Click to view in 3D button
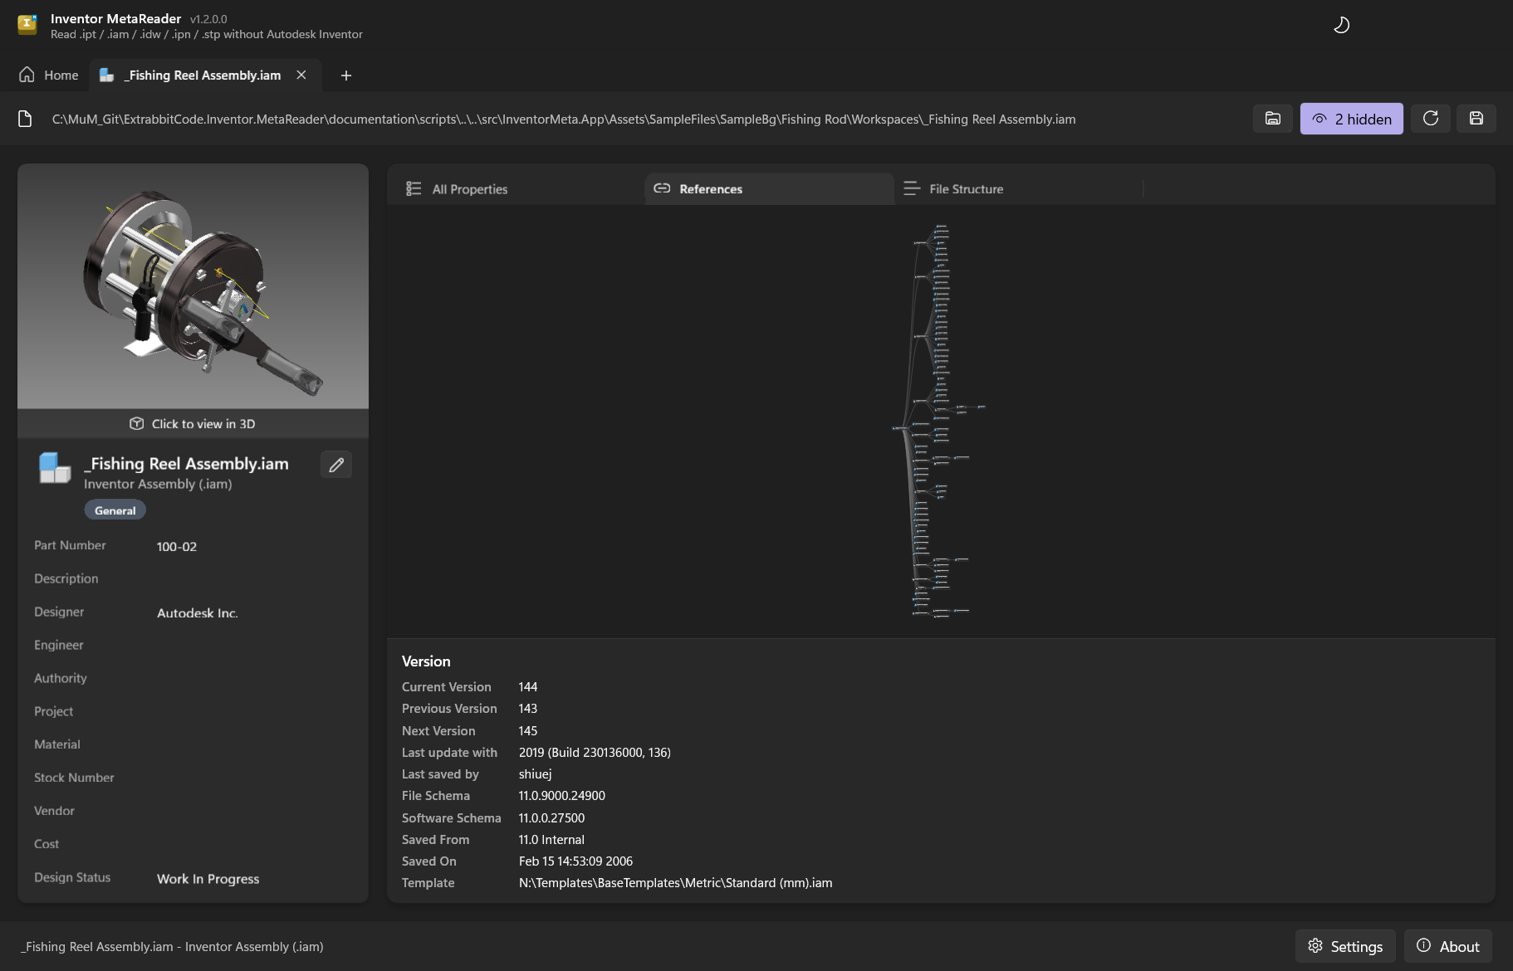 point(193,424)
